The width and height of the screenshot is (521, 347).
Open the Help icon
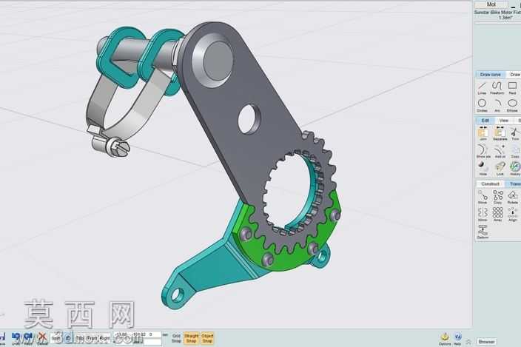point(457,340)
